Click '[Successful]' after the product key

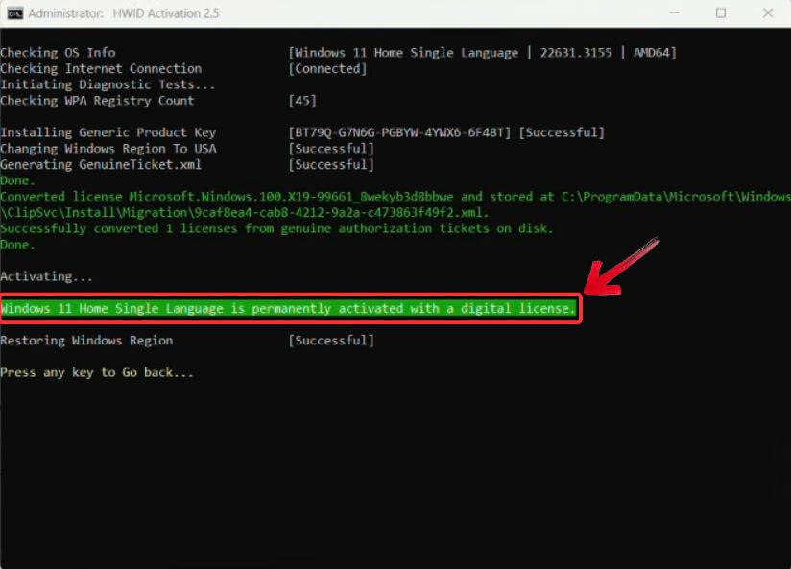[x=562, y=132]
